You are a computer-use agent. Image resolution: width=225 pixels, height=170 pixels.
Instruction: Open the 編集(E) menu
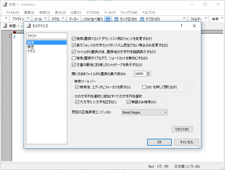point(29,13)
